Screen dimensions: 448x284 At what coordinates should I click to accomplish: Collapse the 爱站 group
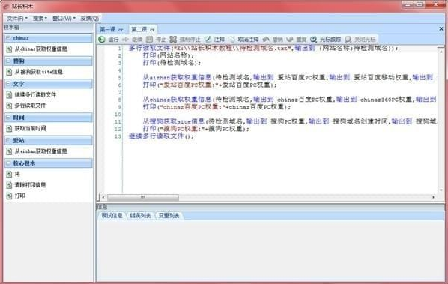(8, 140)
